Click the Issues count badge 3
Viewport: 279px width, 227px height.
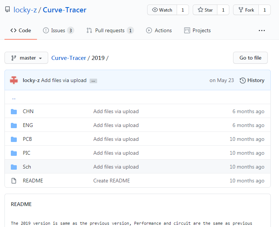pyautogui.click(x=71, y=30)
